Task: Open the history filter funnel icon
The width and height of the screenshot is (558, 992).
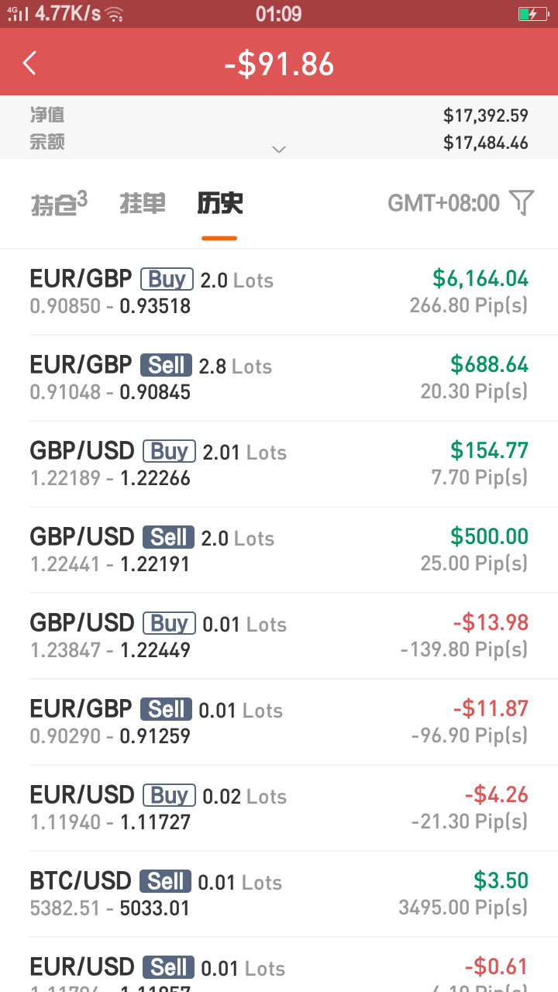Action: (x=522, y=203)
